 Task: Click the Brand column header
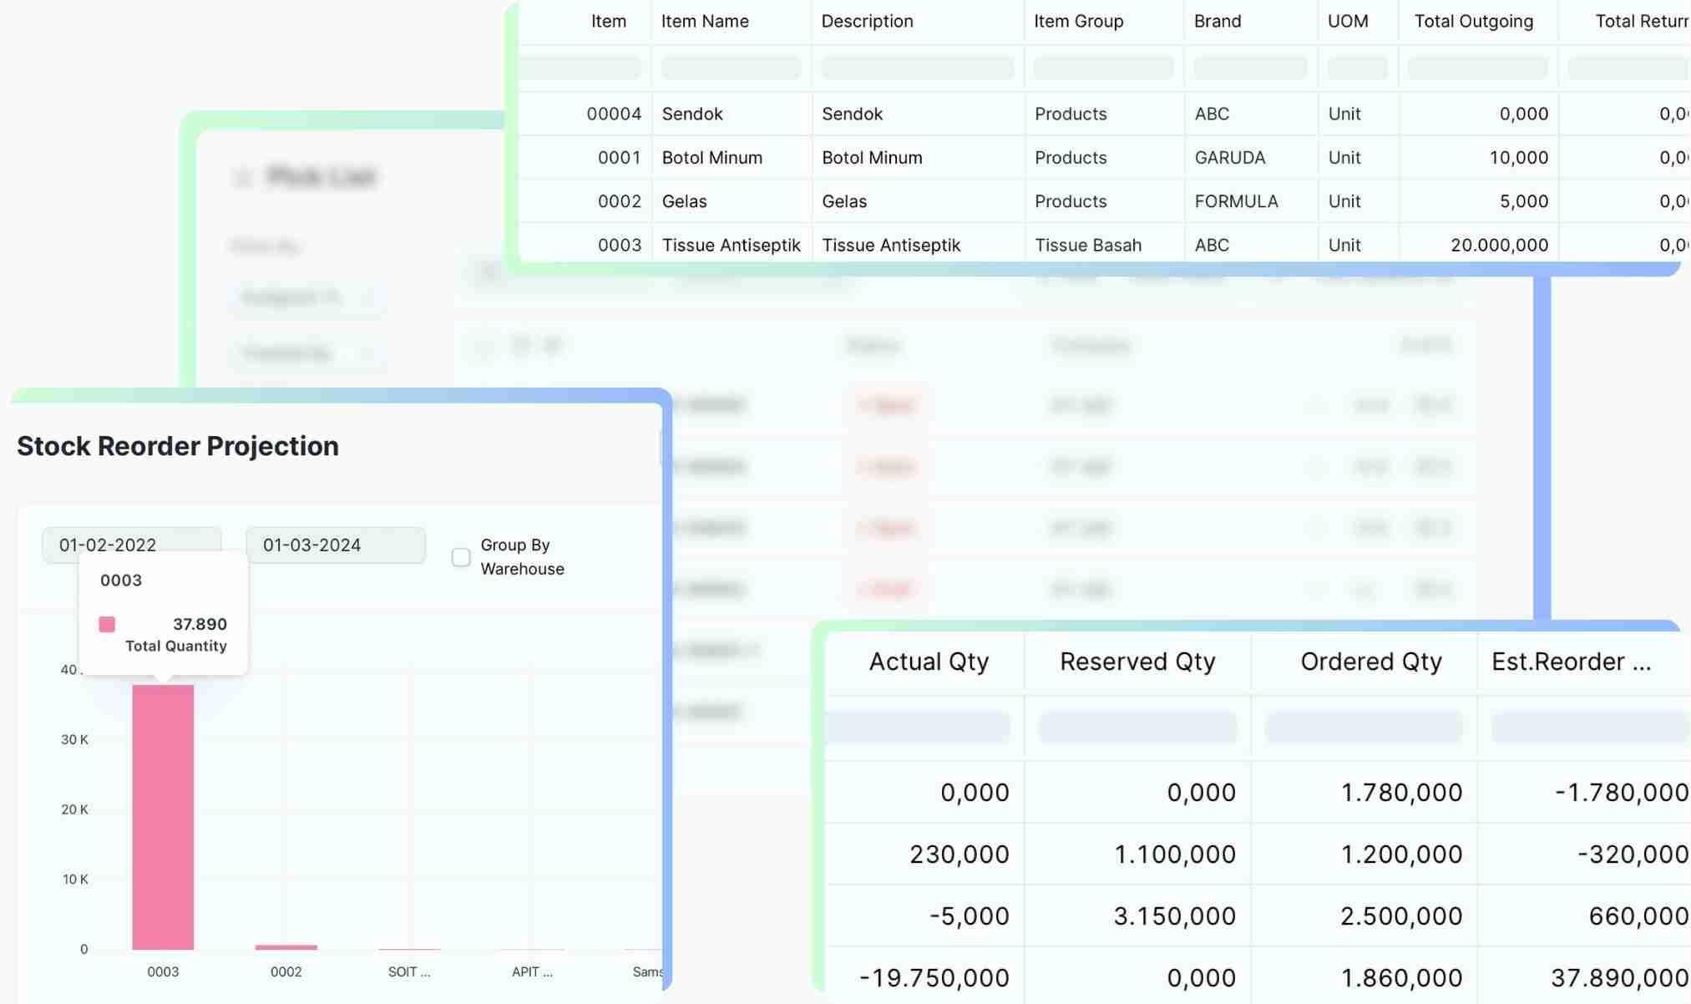pos(1217,21)
